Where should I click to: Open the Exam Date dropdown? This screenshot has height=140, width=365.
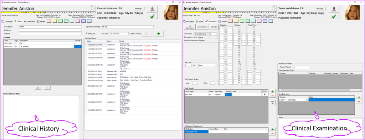click(x=216, y=34)
